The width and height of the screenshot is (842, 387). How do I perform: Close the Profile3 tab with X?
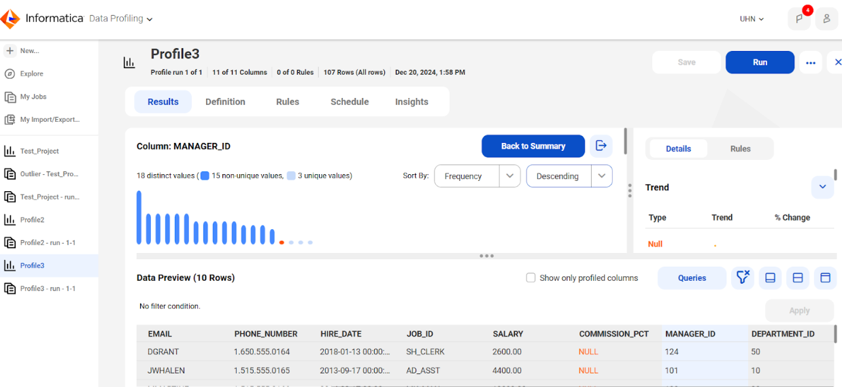838,62
